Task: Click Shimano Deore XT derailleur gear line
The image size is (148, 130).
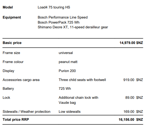Action: click(x=73, y=27)
